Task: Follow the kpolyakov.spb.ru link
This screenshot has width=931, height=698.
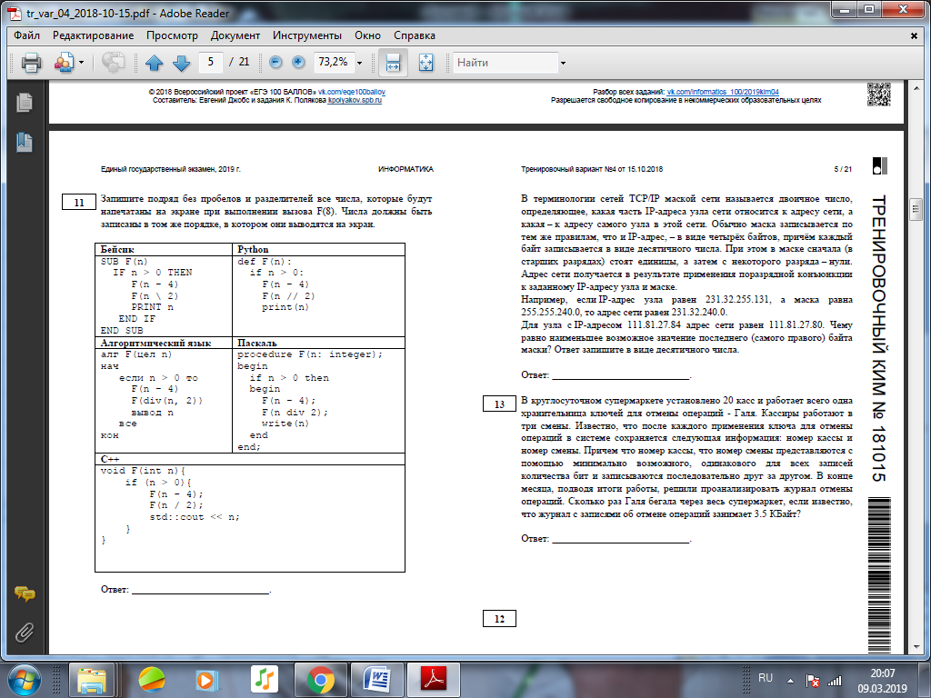Action: 355,100
